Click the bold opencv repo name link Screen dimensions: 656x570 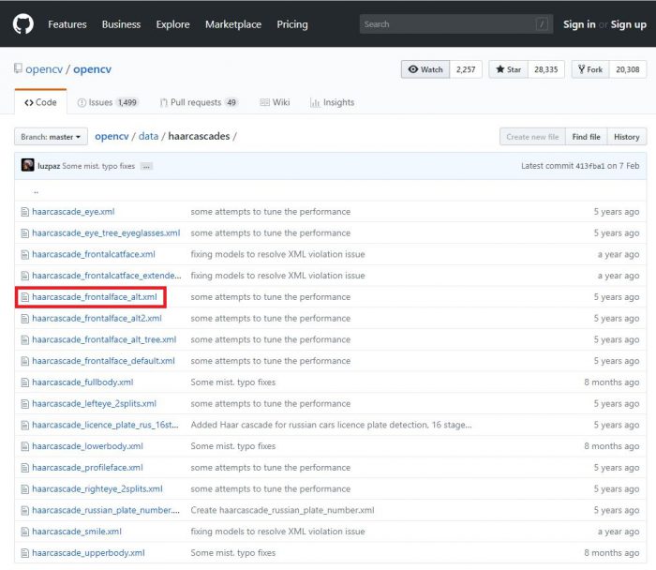(92, 69)
